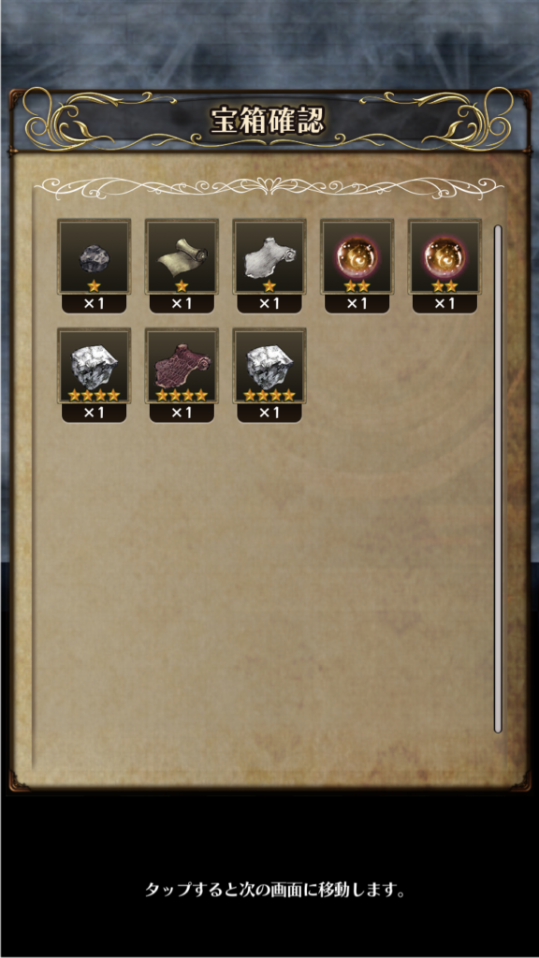This screenshot has height=958, width=539.
Task: Tap the タップすると次の画面に移動します prompt
Action: tap(276, 889)
